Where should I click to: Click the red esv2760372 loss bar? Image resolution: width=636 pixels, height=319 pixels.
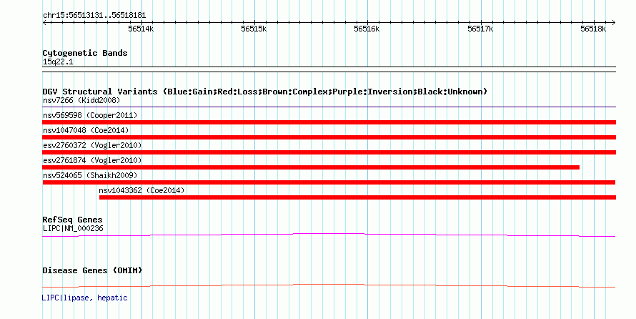pyautogui.click(x=329, y=152)
